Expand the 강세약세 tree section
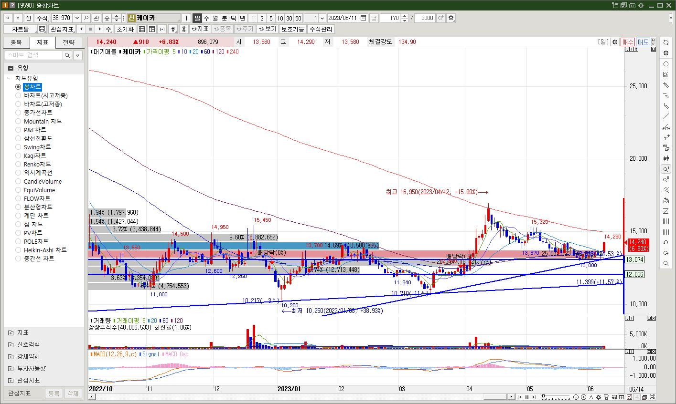The height and width of the screenshot is (404, 676). (x=11, y=356)
